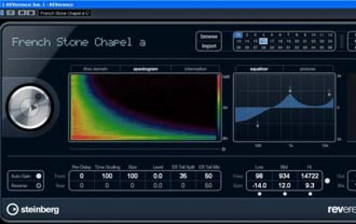The width and height of the screenshot is (356, 224).
Task: Open the preset name field in the top toolbar
Action: coord(65,13)
